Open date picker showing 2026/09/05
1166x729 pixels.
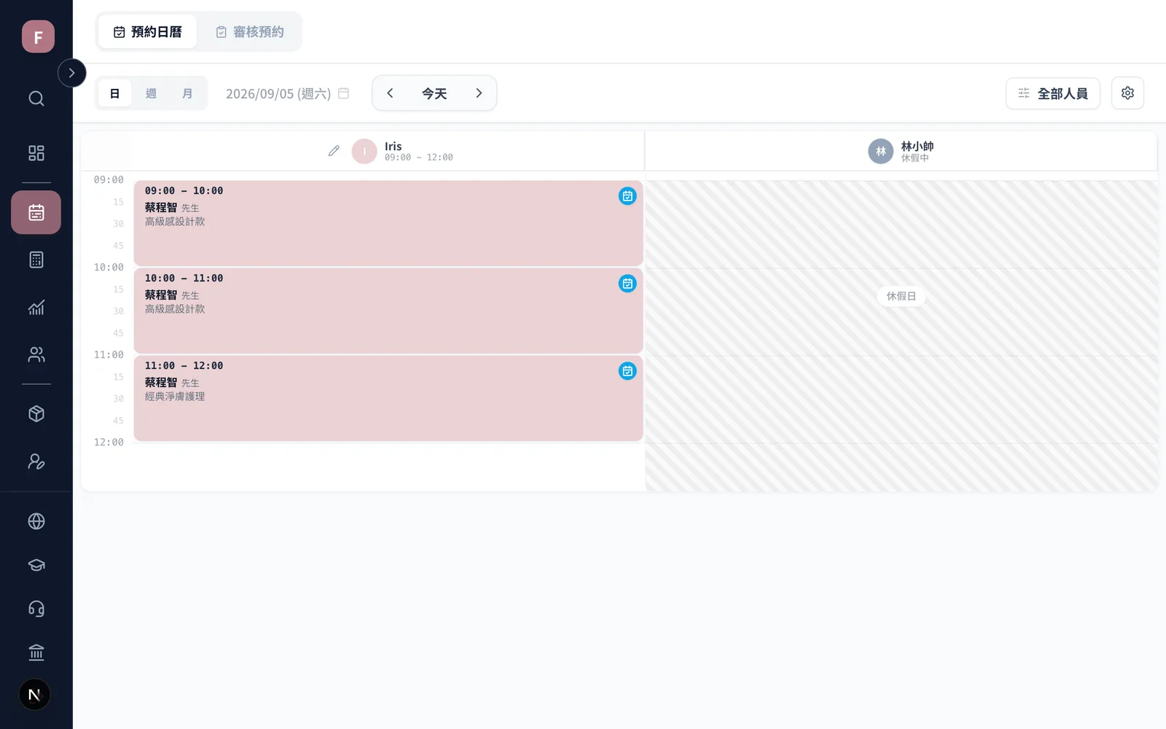click(x=287, y=93)
